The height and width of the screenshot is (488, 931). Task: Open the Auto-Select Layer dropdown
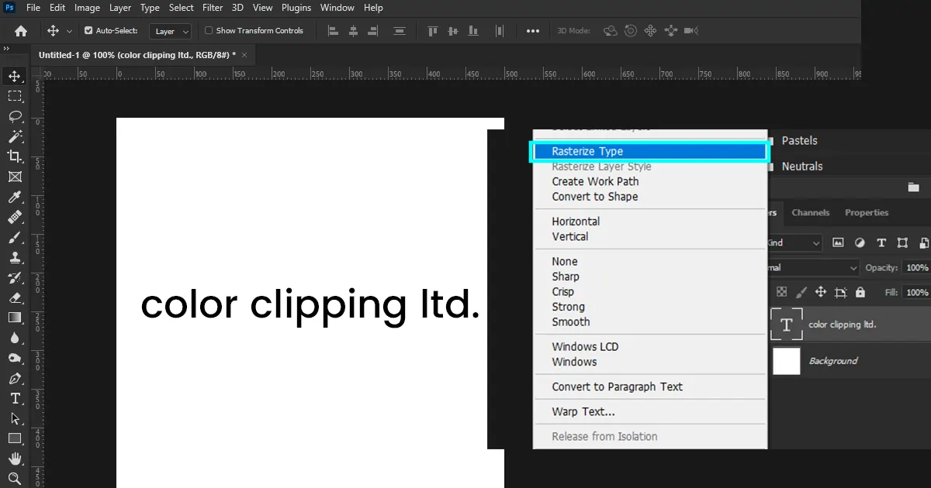[169, 31]
